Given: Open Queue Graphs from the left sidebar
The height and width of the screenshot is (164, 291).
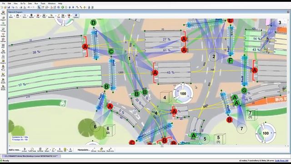Looking at the screenshot, I should click(x=3, y=87).
